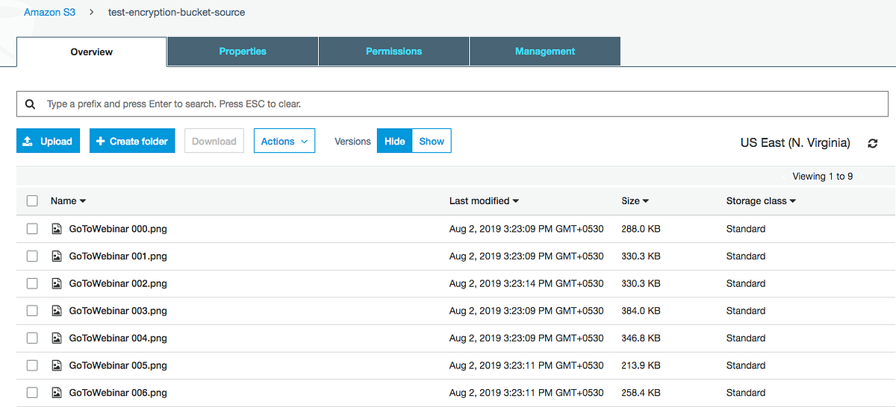Click the disabled Download button
The image size is (896, 407).
(x=214, y=141)
